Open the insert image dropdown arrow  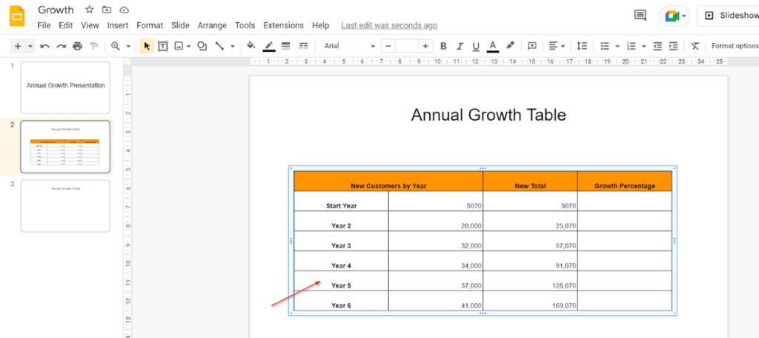(188, 46)
